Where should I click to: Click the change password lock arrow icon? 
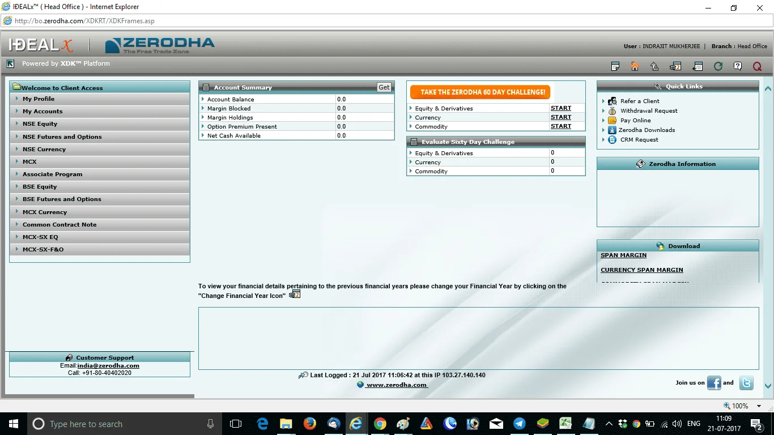click(654, 66)
